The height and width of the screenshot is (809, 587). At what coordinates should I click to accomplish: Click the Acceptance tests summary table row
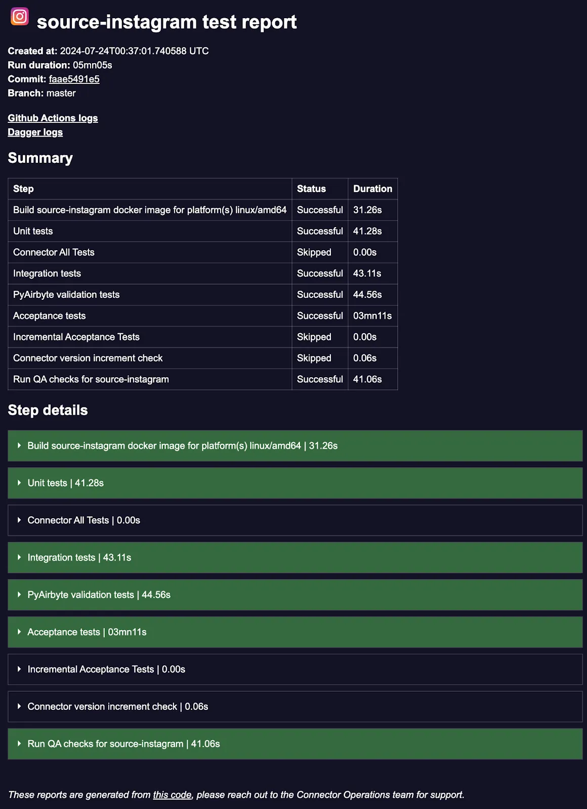(x=202, y=316)
